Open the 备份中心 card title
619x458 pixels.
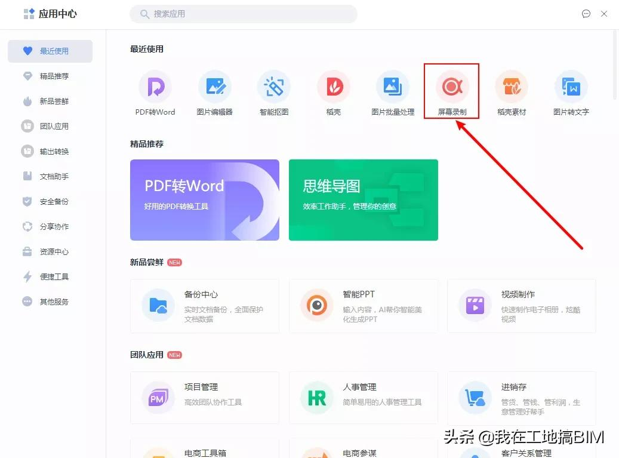[x=201, y=294]
